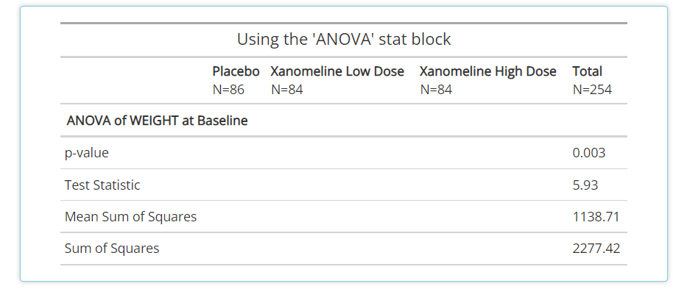
Task: Select the Xanomeline Low Dose column header
Action: tap(337, 71)
